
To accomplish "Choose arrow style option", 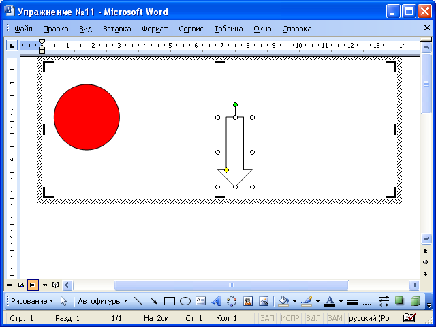I will (384, 301).
